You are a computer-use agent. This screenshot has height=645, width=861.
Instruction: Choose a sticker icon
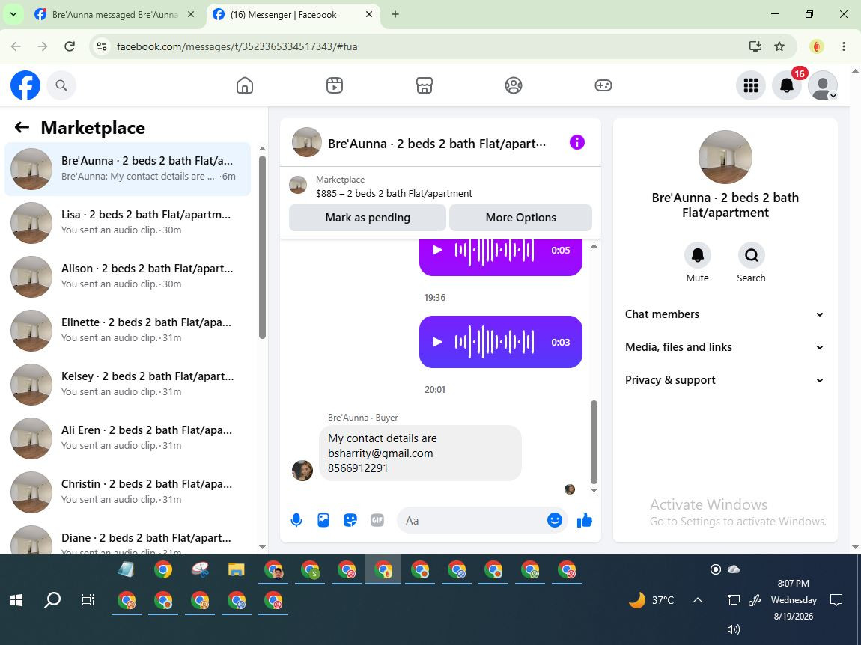pos(350,520)
